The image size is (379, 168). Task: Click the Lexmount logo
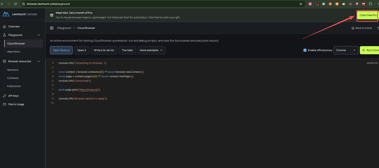[6, 14]
